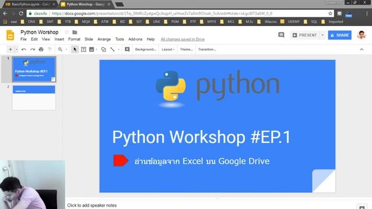Switch to the Python Worshop browser tab

click(85, 4)
